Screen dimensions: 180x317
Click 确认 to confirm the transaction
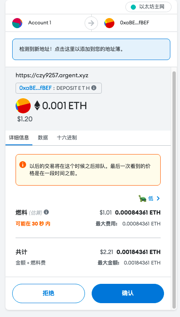(128, 293)
